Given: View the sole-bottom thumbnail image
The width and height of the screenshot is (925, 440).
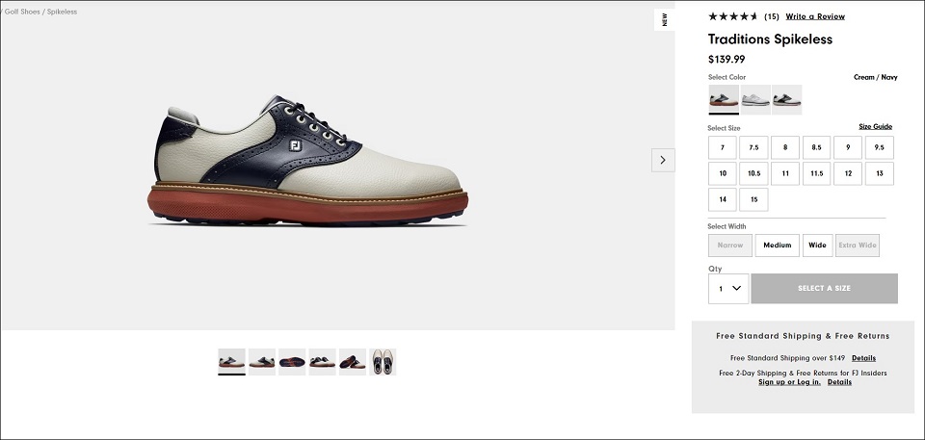Looking at the screenshot, I should point(292,362).
